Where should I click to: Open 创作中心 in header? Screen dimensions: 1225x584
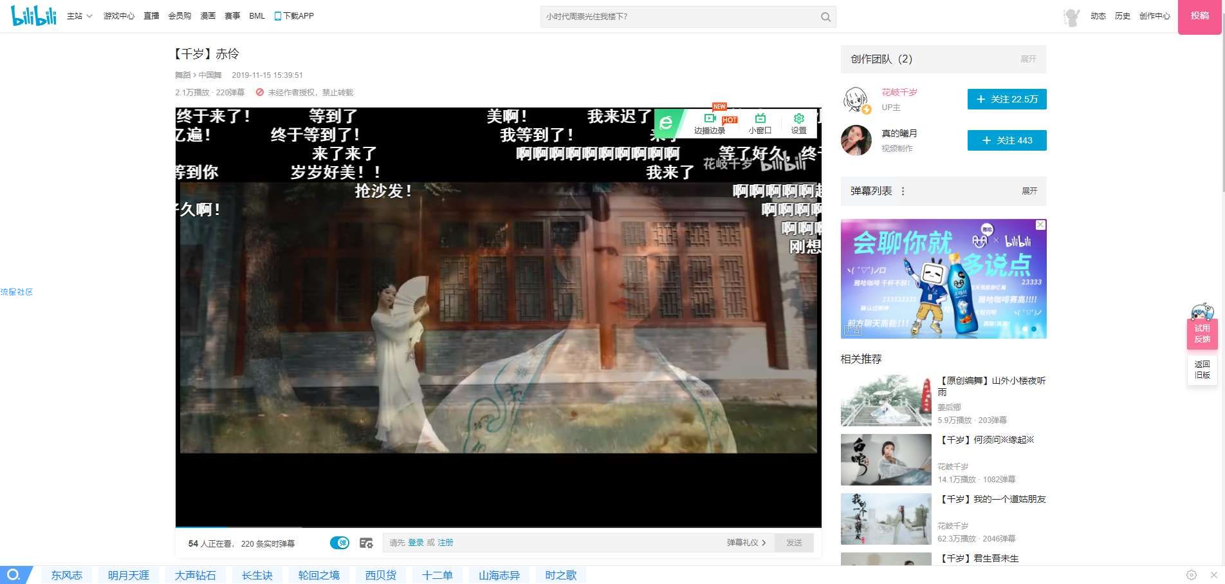tap(1155, 16)
